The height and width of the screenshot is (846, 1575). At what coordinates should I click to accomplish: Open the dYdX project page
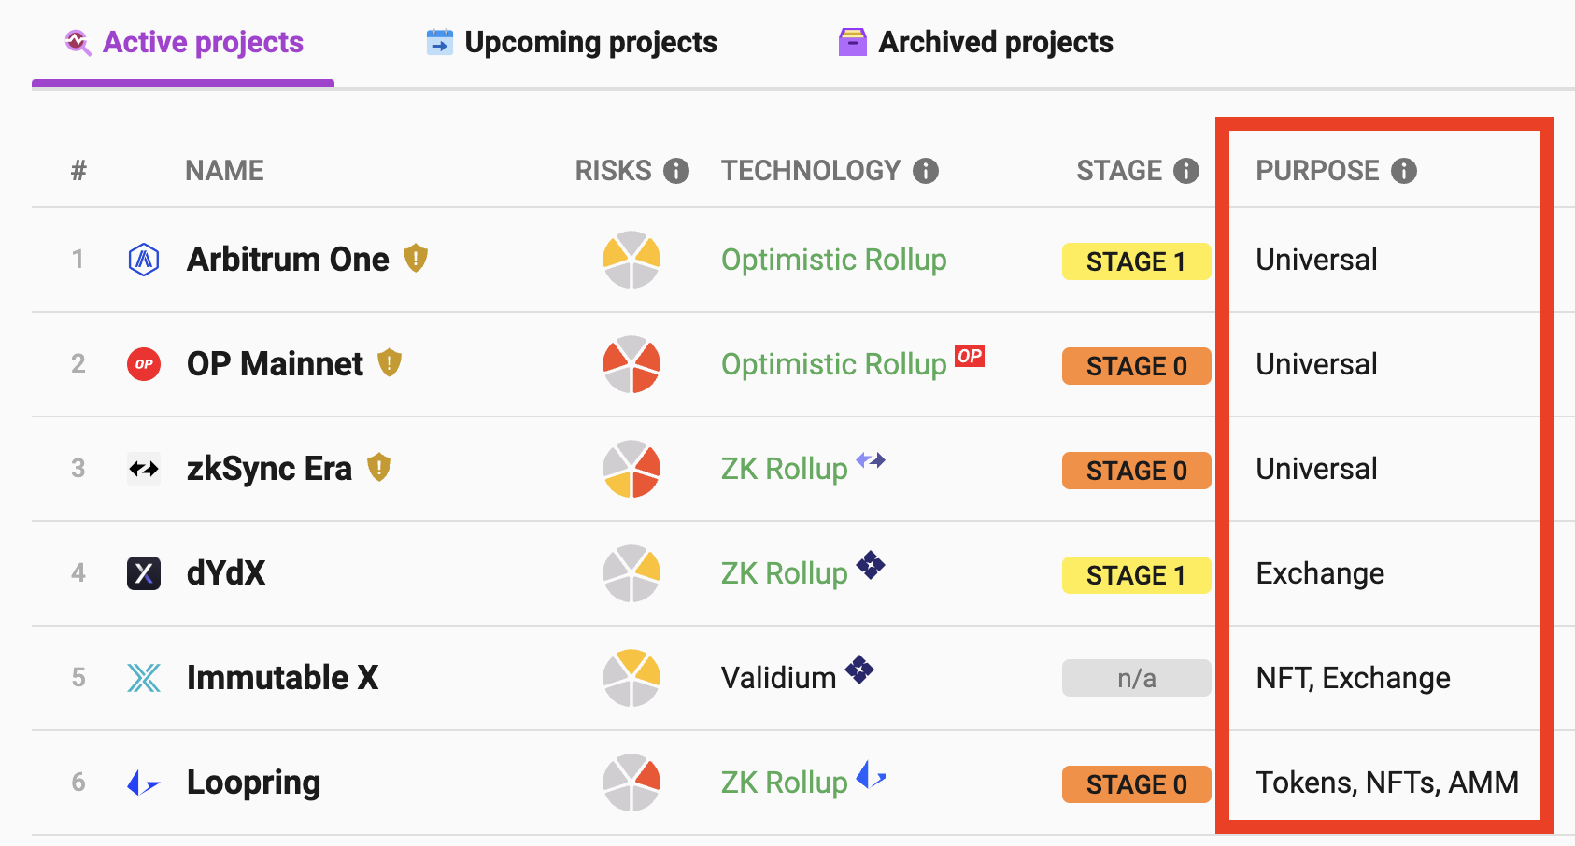click(x=226, y=573)
